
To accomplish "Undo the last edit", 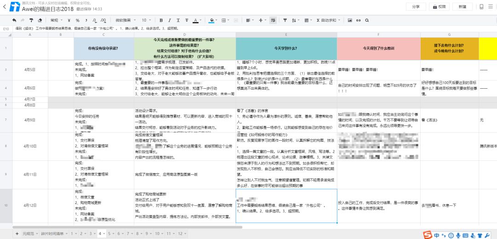I will (14, 20).
